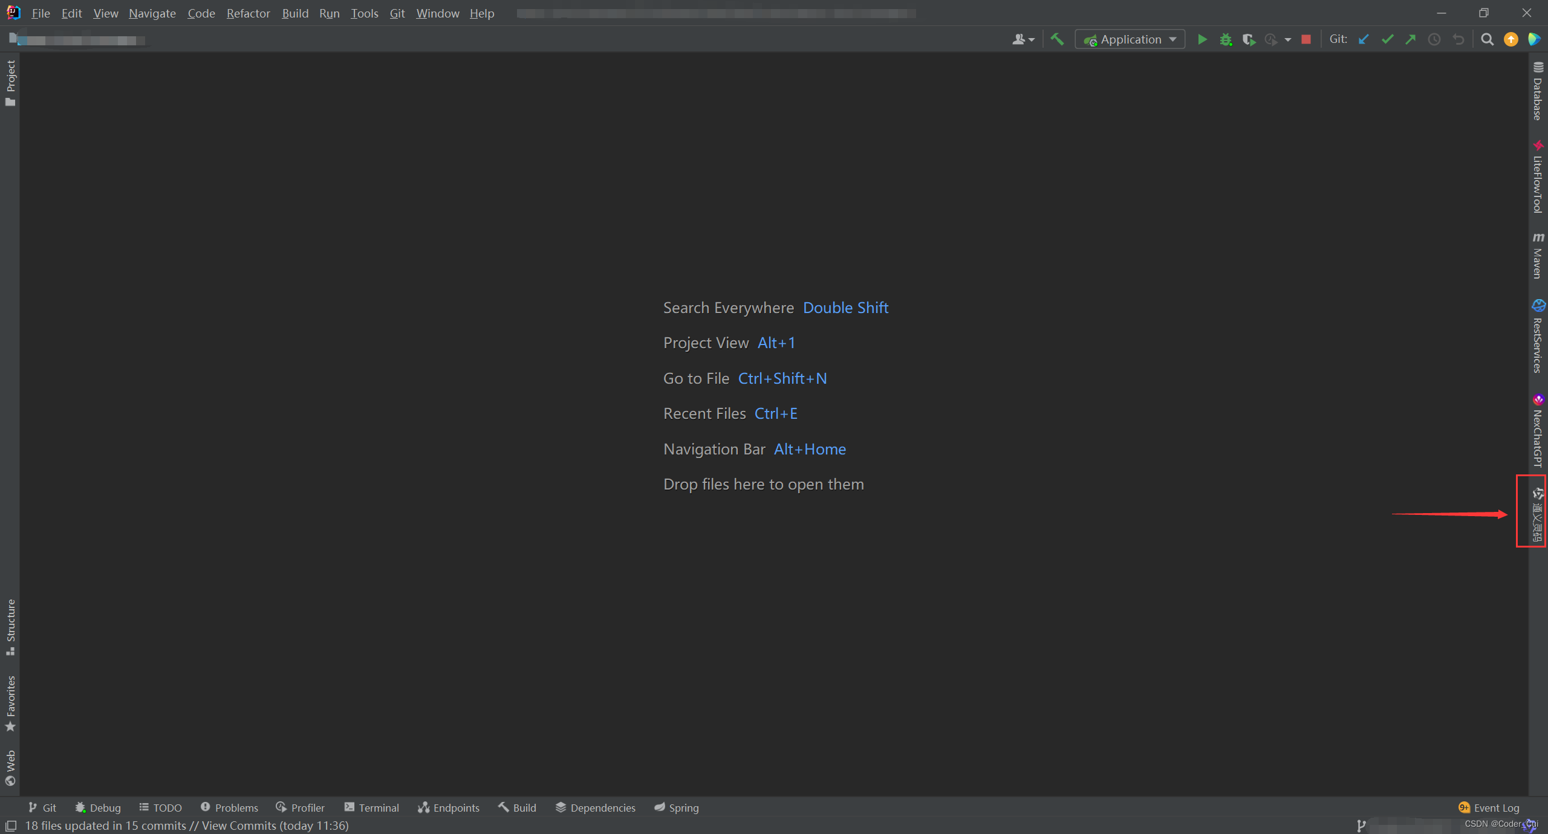This screenshot has width=1548, height=834.
Task: Expand the Code With Me user dropdown
Action: [1023, 39]
